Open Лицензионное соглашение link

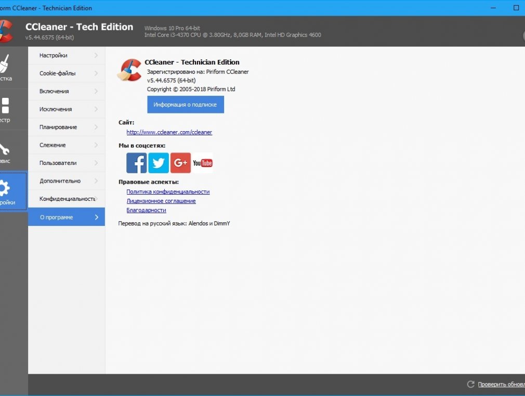click(161, 201)
